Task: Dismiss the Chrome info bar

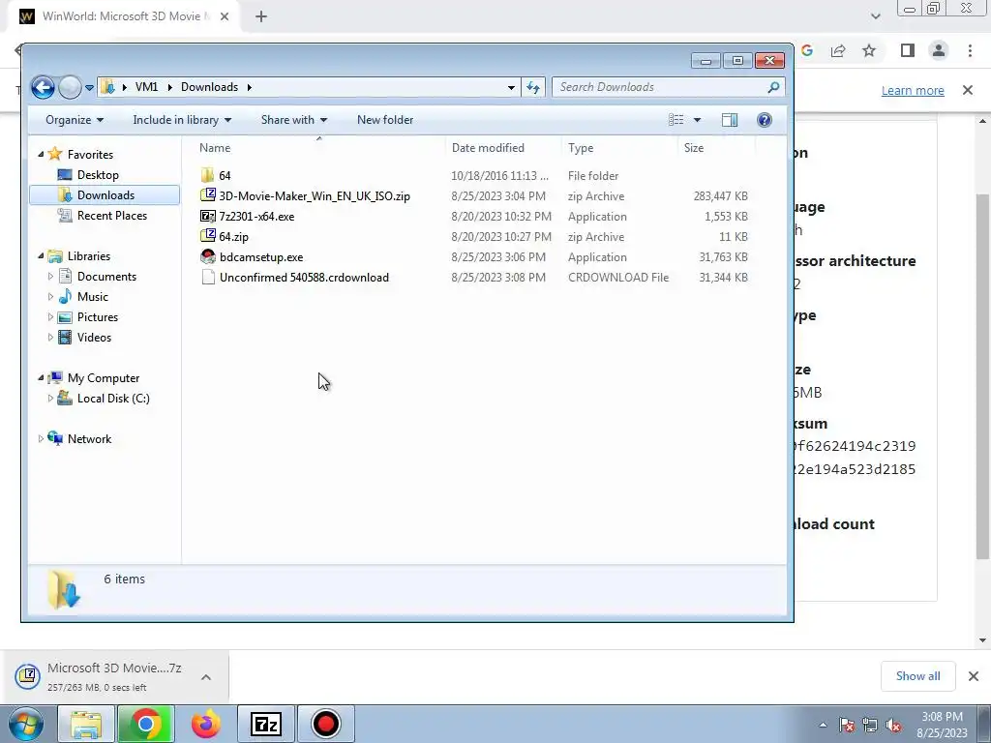Action: [x=968, y=90]
